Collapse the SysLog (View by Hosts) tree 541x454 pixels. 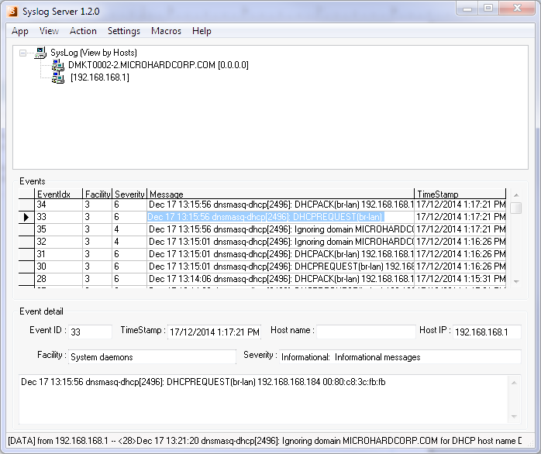pos(22,53)
